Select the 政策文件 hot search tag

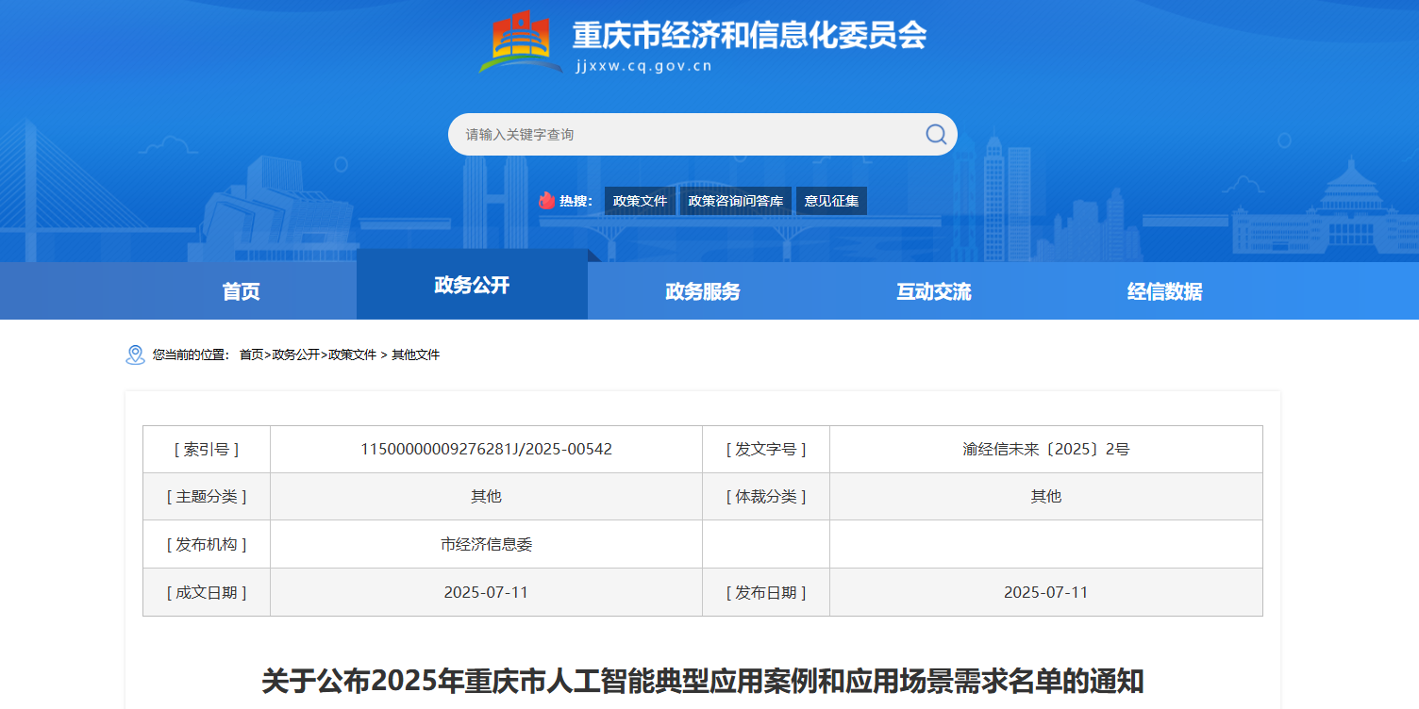tap(640, 201)
